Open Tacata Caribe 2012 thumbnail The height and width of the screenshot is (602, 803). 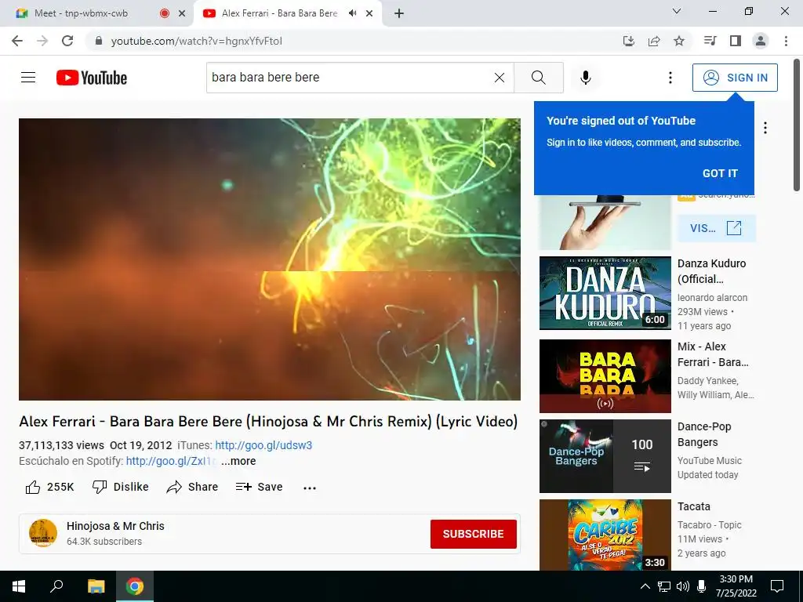pos(605,535)
